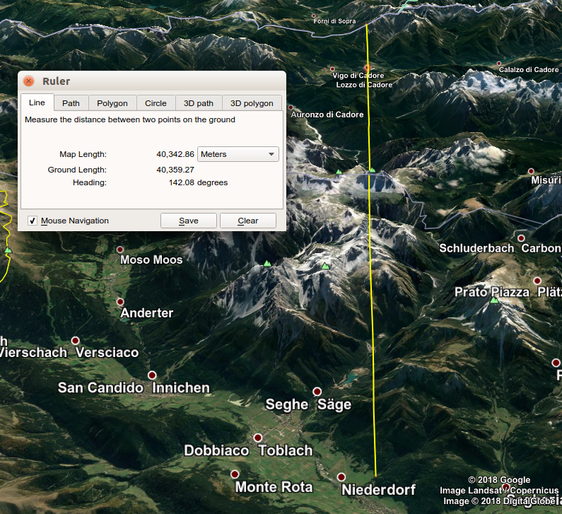The image size is (562, 514).
Task: Select the Seghe Säge place marker
Action: (x=317, y=392)
